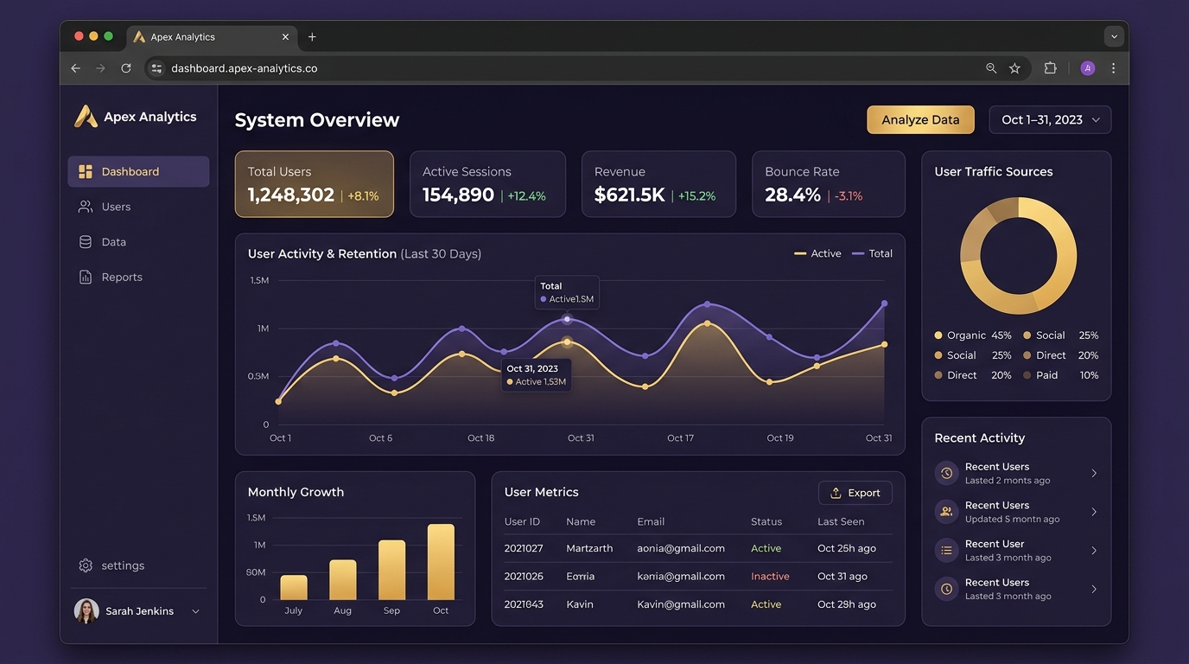Select the Revenue stat card
This screenshot has width=1189, height=664.
[658, 184]
